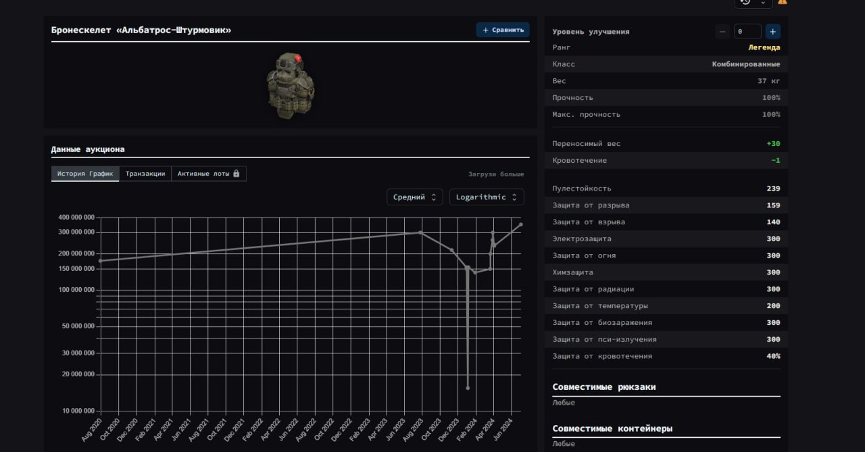Click the Защита от кровотечения 40% value

click(773, 357)
